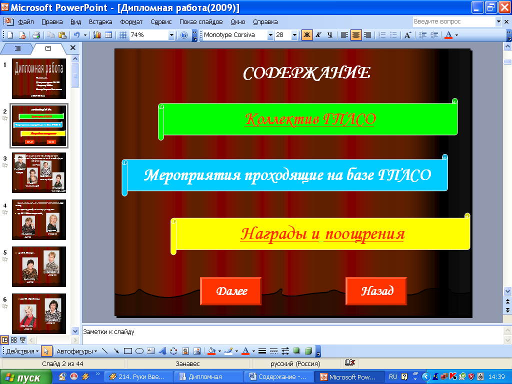Click the PowerPoint Help question icon

tap(184, 35)
